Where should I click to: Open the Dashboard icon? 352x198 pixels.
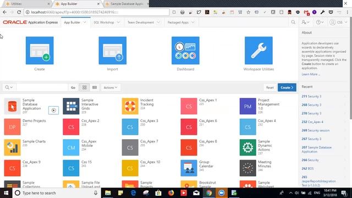185,51
